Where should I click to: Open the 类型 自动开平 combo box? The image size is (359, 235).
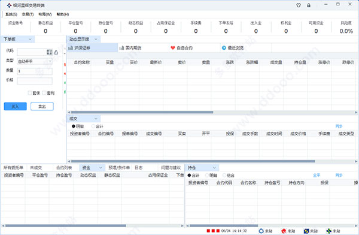(x=35, y=61)
